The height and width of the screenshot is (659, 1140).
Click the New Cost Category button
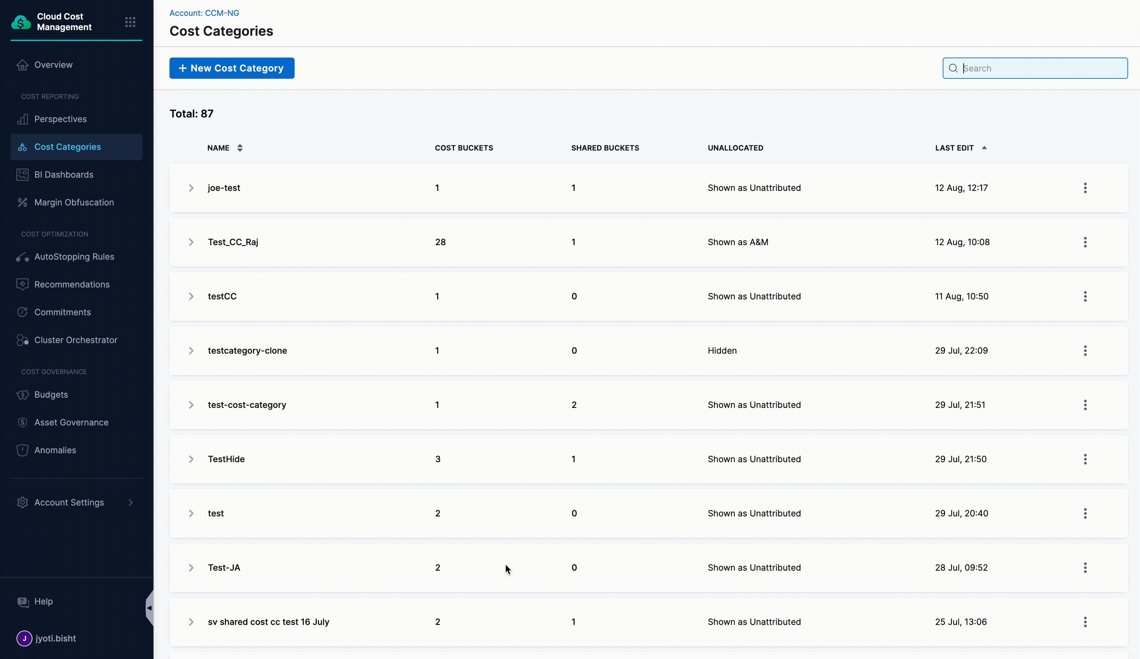(x=232, y=68)
